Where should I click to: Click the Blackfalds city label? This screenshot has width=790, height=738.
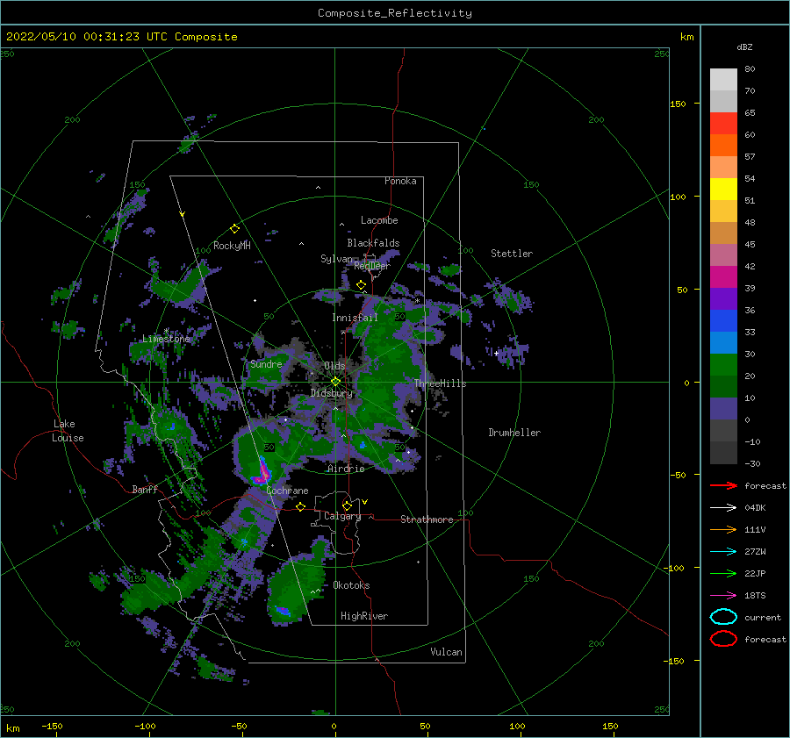coord(373,243)
